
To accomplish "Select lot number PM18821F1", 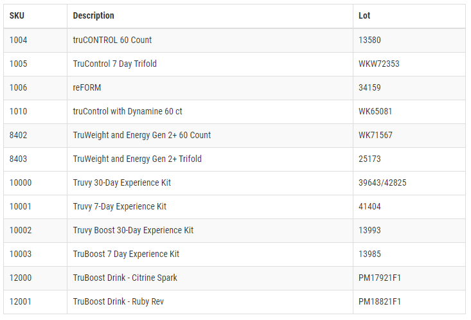I will (379, 301).
